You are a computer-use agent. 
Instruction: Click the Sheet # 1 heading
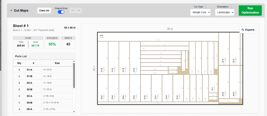click(x=21, y=26)
